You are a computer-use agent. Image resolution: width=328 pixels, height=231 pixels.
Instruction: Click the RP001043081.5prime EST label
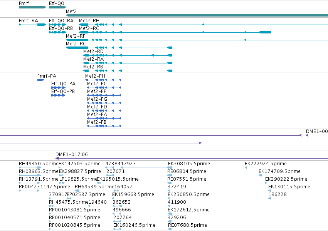point(74,210)
